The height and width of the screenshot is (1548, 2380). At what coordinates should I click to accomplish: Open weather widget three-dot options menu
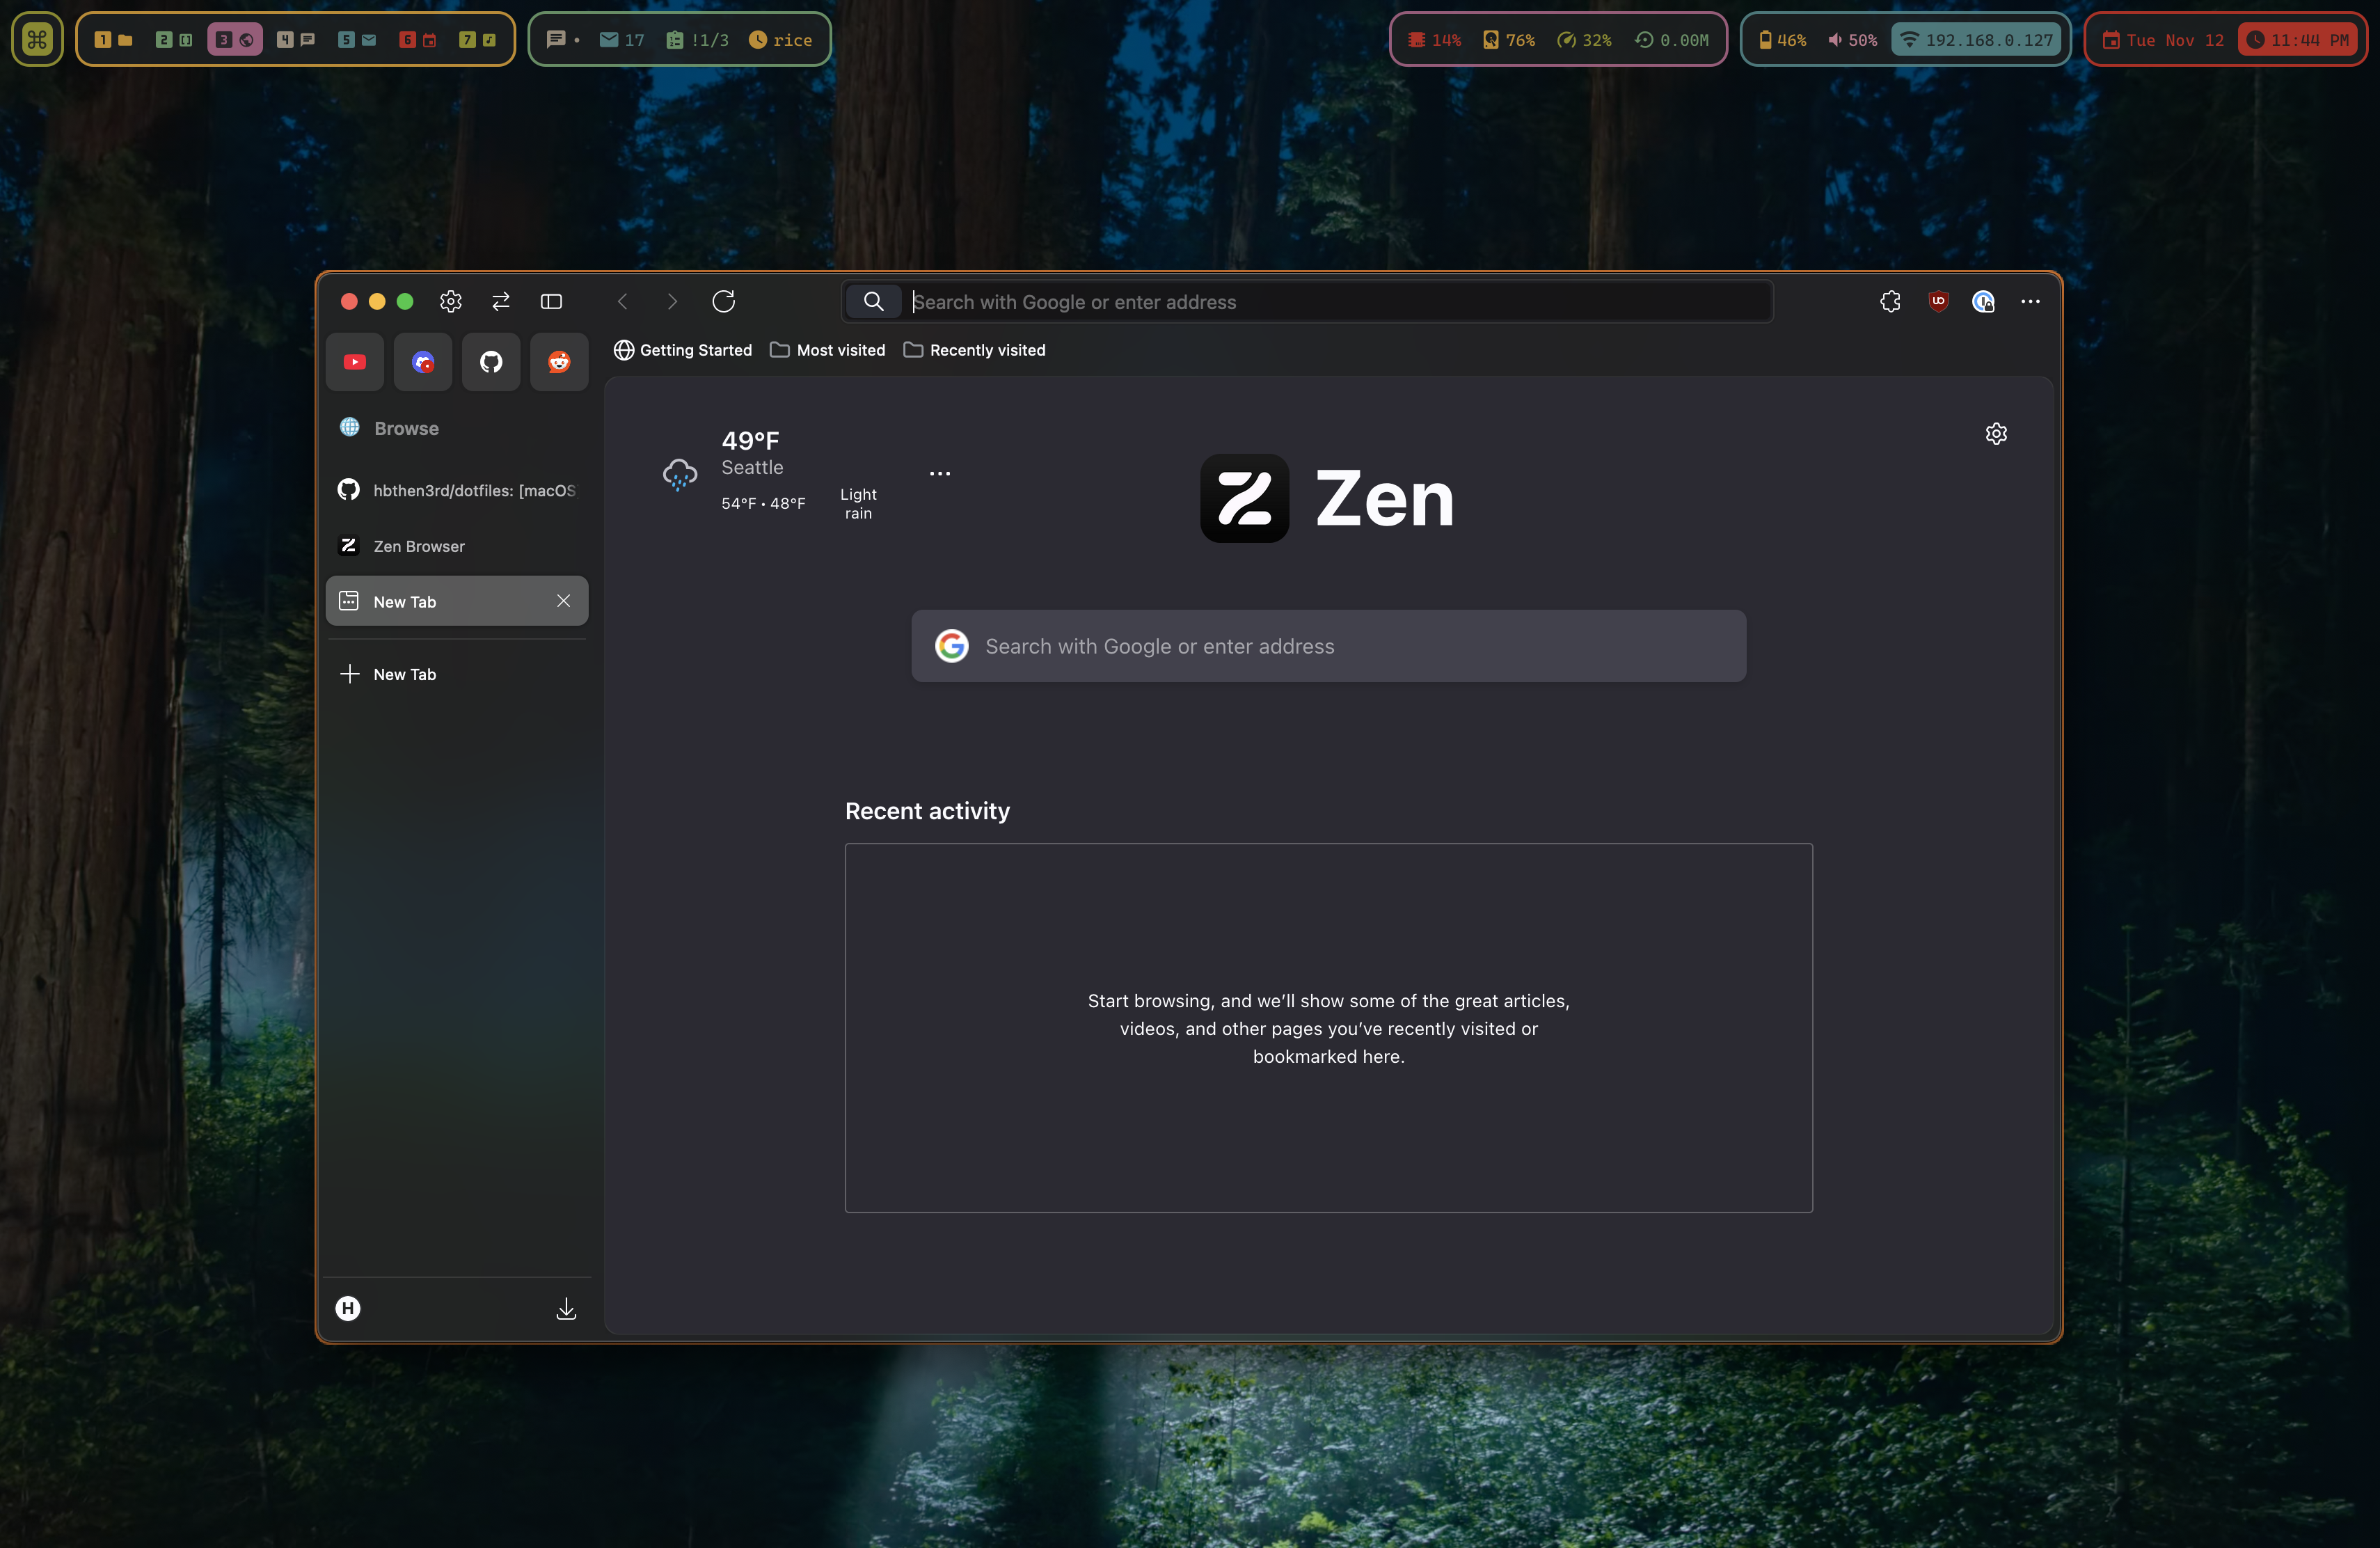pos(940,473)
